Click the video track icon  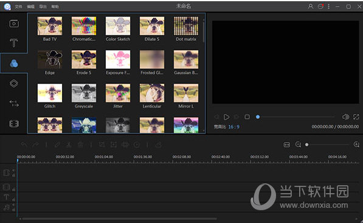[x=7, y=172]
